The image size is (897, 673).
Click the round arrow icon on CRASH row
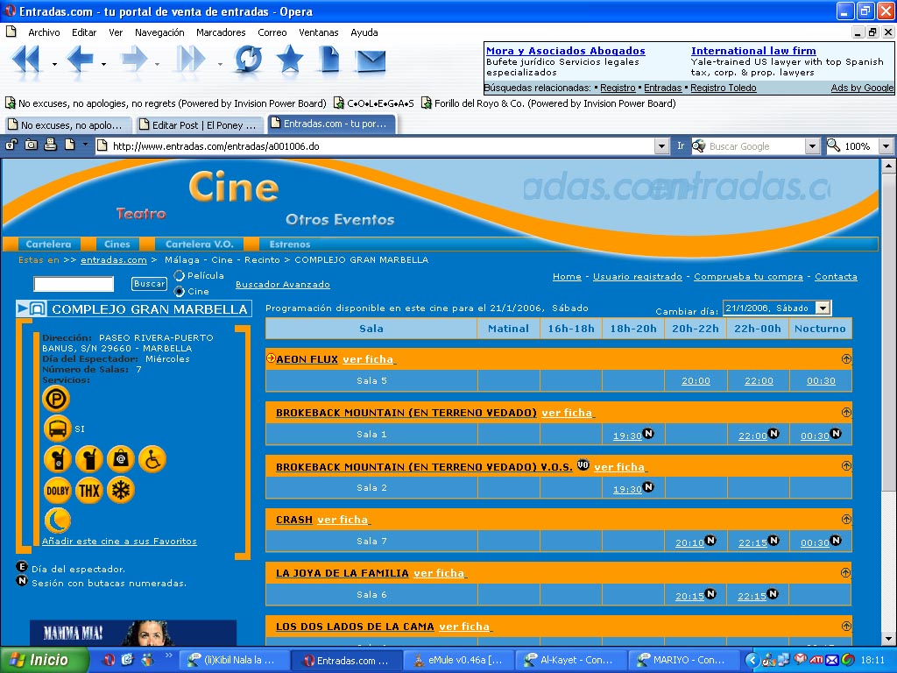pyautogui.click(x=846, y=519)
